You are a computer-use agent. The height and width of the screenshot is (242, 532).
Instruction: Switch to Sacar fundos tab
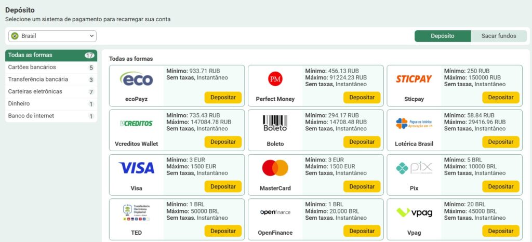[x=498, y=36]
